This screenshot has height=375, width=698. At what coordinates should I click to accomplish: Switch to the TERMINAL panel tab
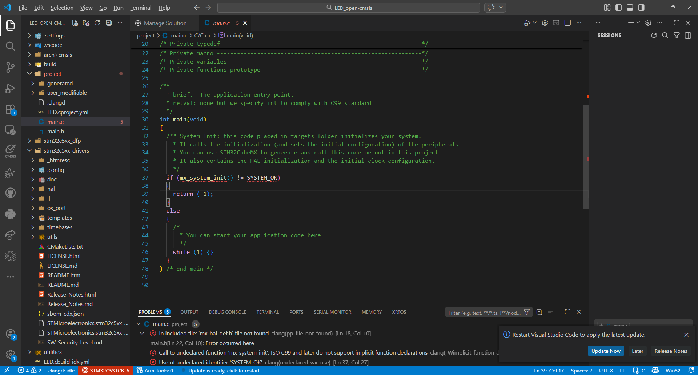[x=268, y=312]
